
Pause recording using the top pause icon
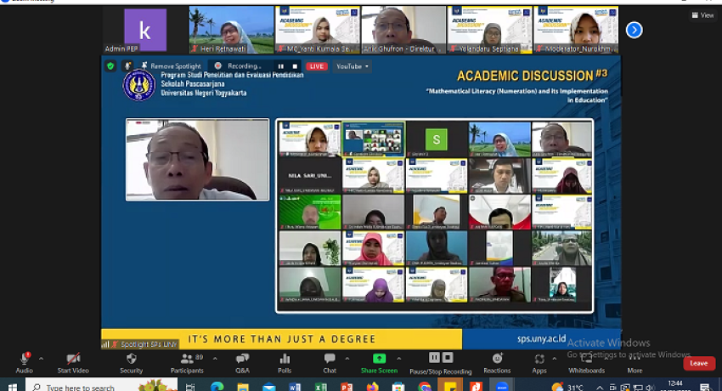coord(281,66)
